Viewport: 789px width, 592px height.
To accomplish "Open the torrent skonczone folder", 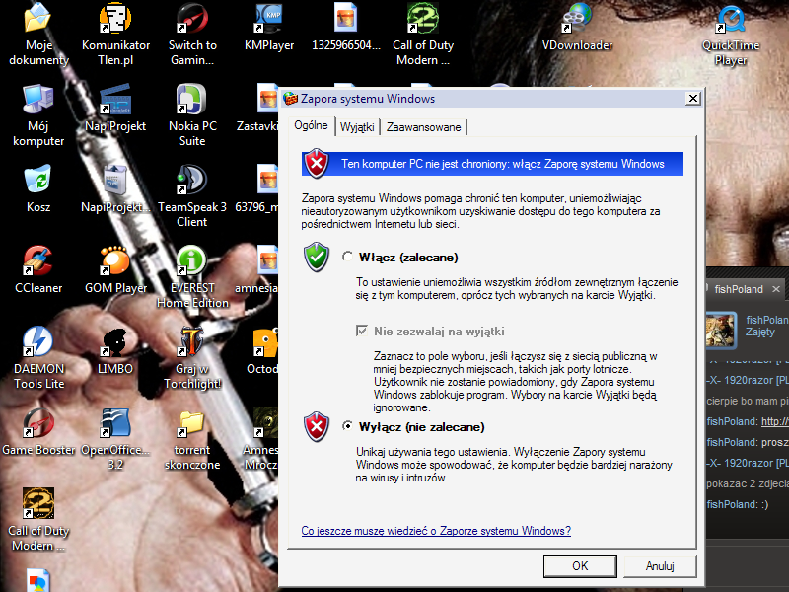I will [x=192, y=439].
